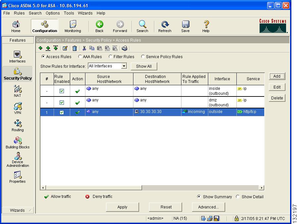Open the Advanced... settings
The width and height of the screenshot is (298, 224).
pos(209,207)
